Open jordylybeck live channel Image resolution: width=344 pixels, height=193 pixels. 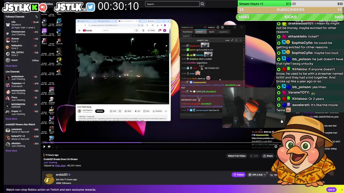pos(22,78)
